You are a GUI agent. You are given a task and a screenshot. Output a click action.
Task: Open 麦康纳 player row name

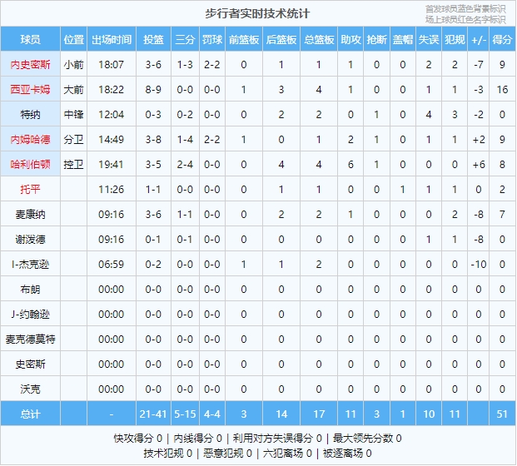30,214
